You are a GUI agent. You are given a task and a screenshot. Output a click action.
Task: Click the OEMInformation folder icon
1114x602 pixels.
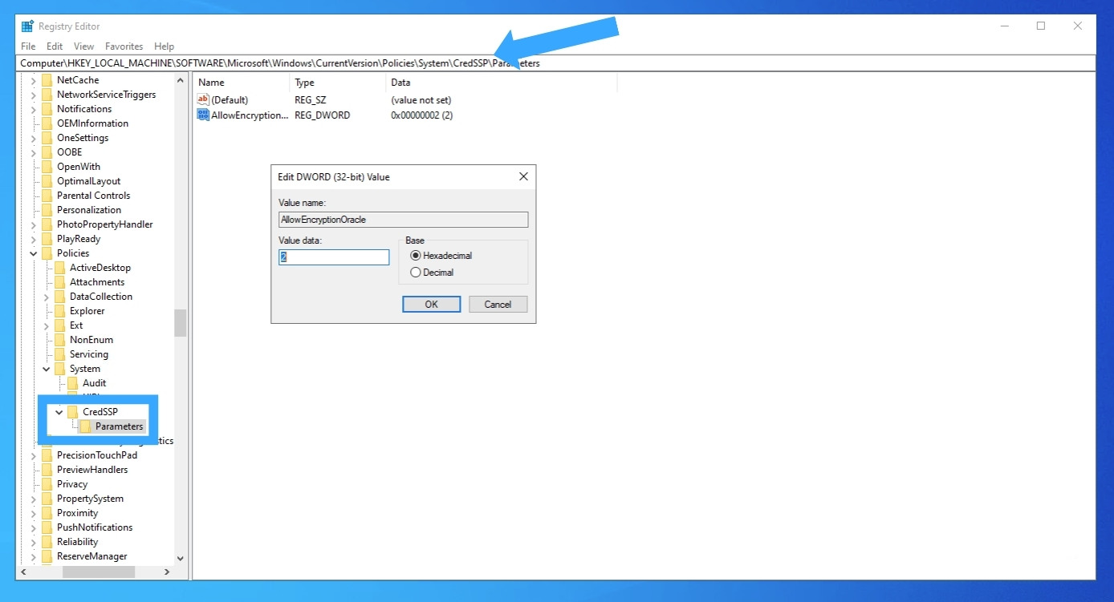[x=47, y=123]
